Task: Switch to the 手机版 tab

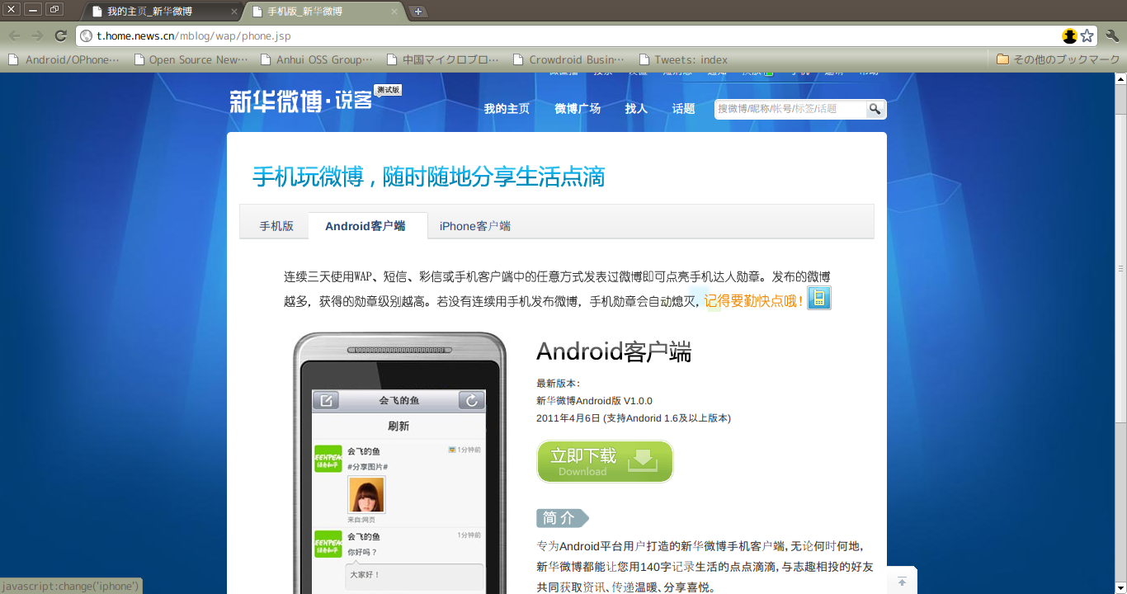Action: tap(276, 226)
